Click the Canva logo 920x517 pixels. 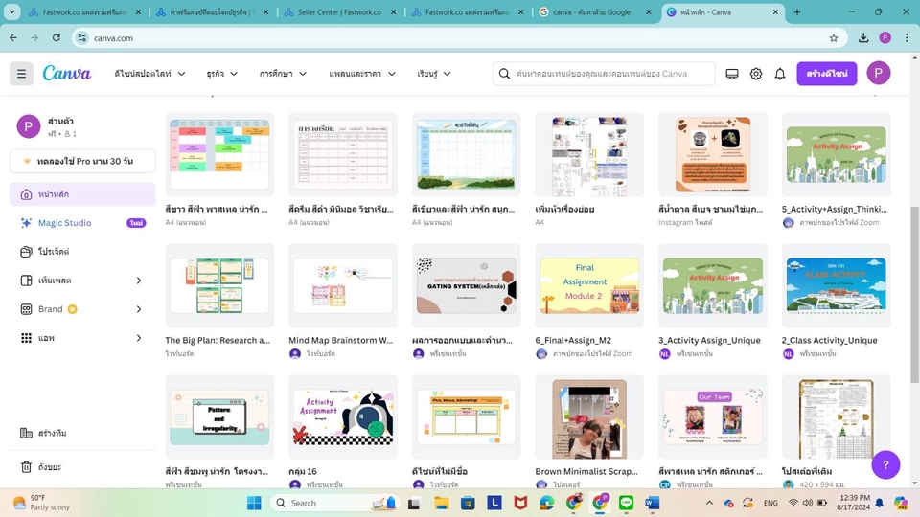pyautogui.click(x=67, y=74)
